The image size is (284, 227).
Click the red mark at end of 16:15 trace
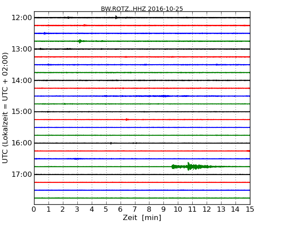pyautogui.click(x=248, y=151)
